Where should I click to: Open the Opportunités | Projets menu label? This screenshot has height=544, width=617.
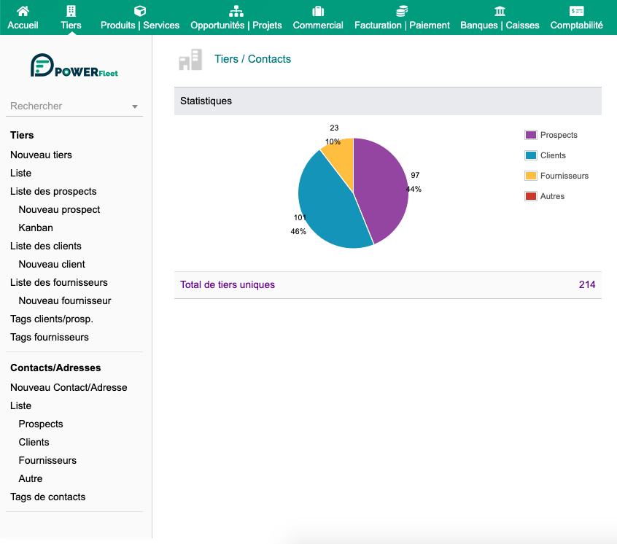(236, 26)
